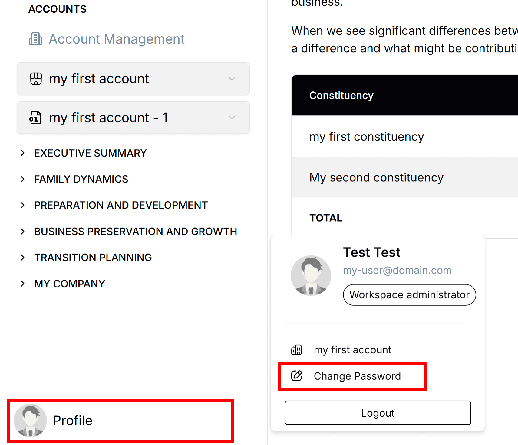The image size is (518, 445).
Task: Expand the Family Dynamics section
Action: (22, 179)
